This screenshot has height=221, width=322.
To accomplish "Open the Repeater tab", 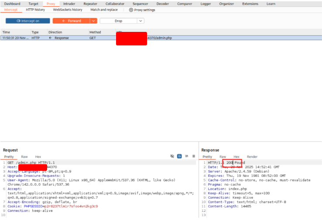I will coord(90,3).
